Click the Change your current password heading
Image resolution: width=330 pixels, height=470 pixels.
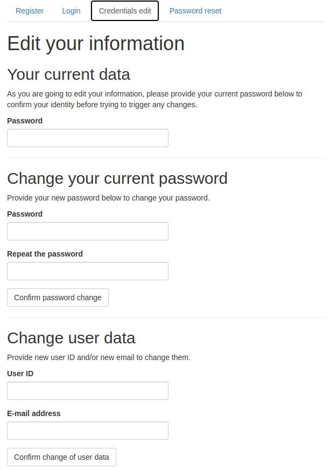tap(117, 178)
